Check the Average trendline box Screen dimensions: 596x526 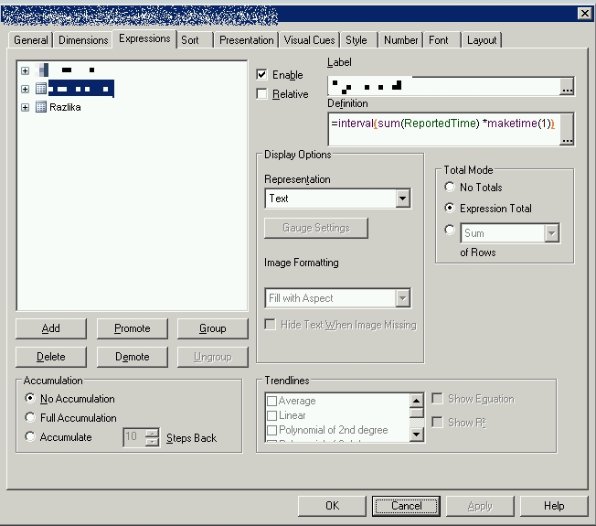tap(271, 401)
